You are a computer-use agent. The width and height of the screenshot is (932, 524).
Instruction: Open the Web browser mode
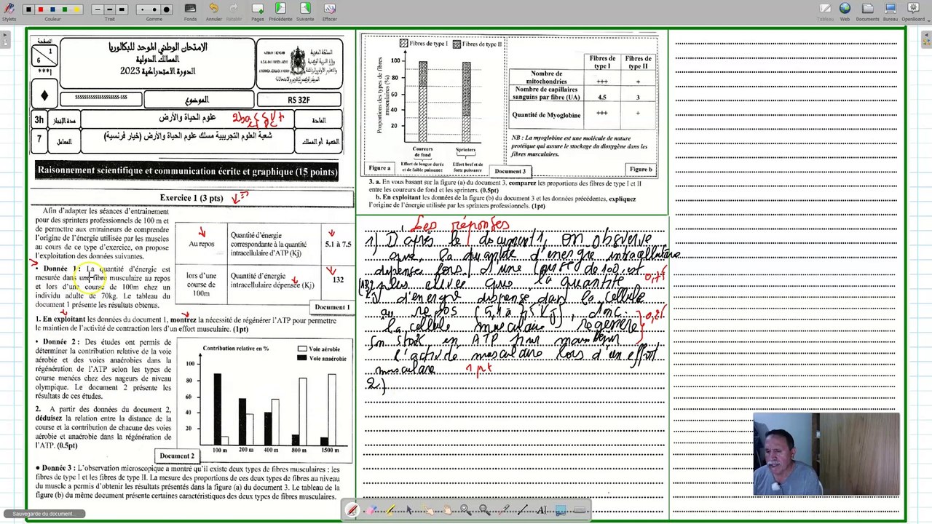[x=845, y=11]
